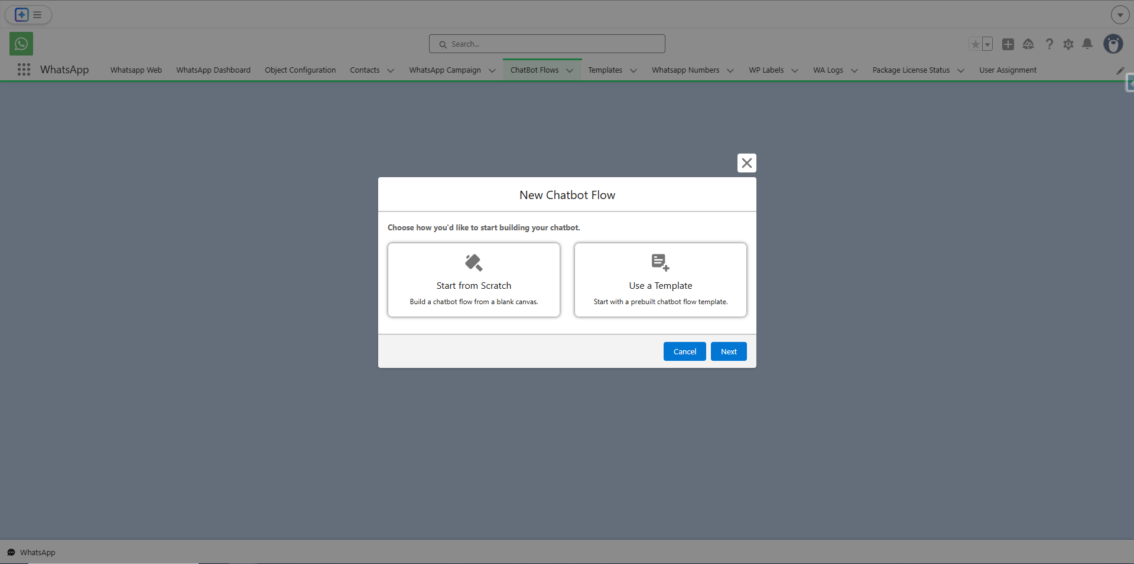Click the edit pencil icon near the navigation bar

pos(1120,70)
